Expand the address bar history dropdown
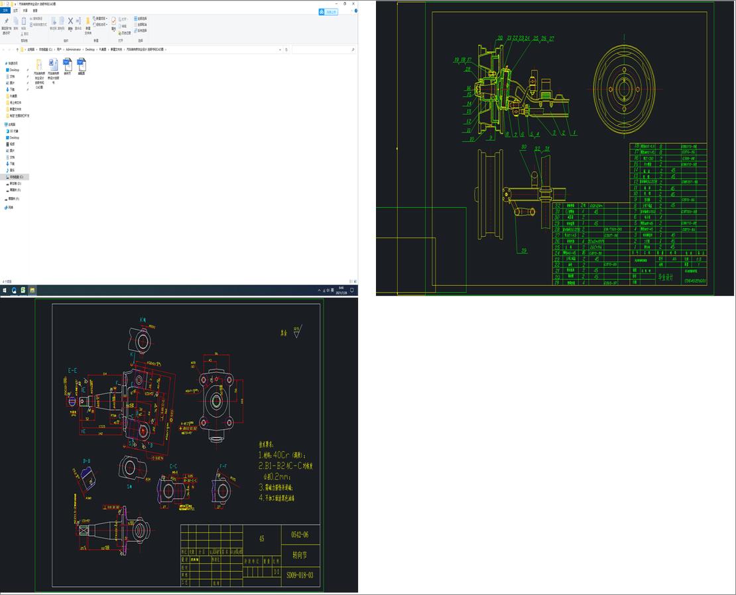Screen dimensions: 736x595 (279, 49)
